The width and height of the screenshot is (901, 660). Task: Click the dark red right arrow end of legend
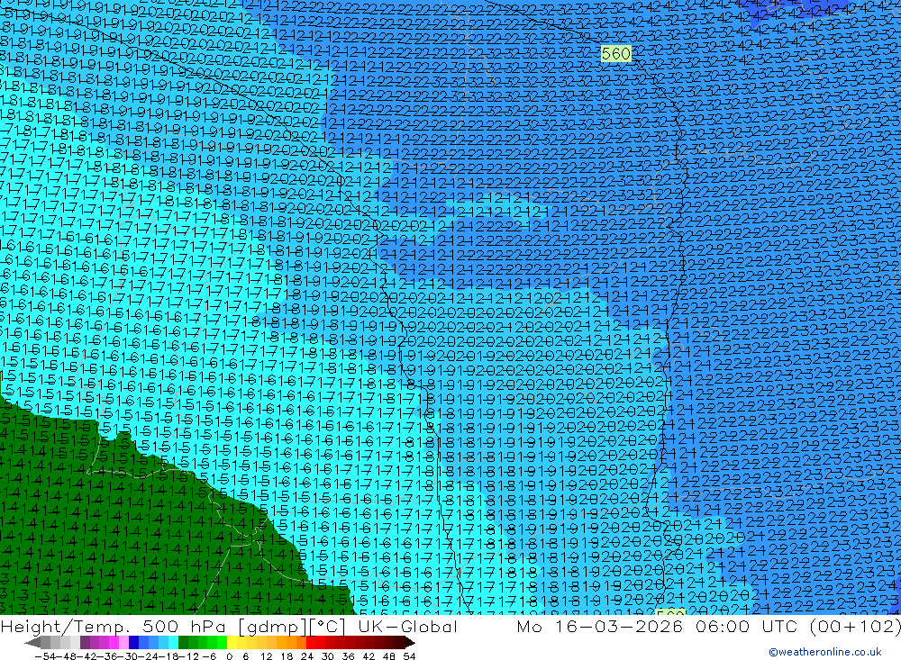[x=410, y=643]
